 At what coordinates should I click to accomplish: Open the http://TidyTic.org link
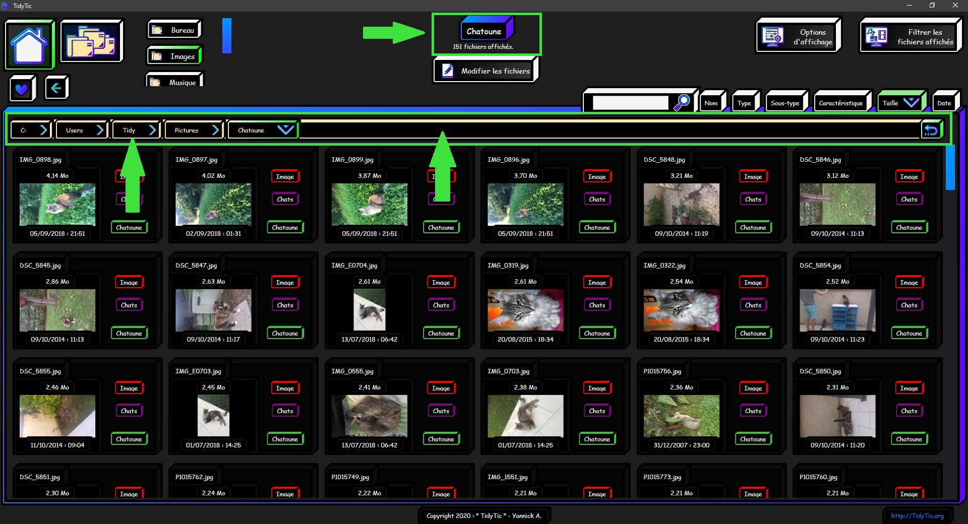pos(917,515)
